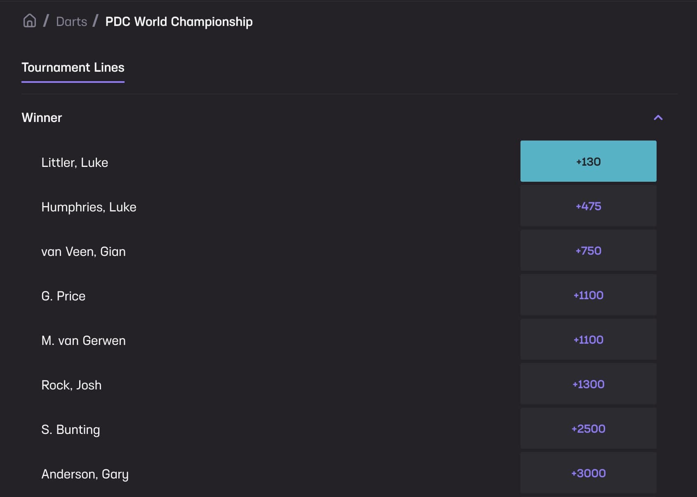Pick Gary Anderson's +3000 odds

(588, 473)
